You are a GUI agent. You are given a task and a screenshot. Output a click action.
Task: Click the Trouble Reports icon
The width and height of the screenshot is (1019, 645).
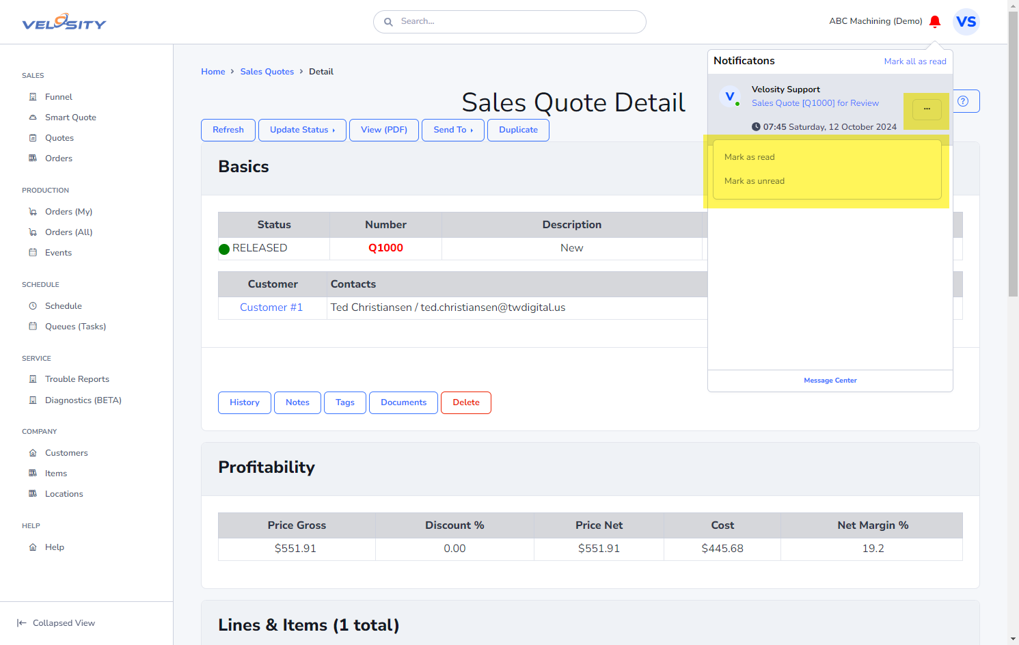click(33, 379)
